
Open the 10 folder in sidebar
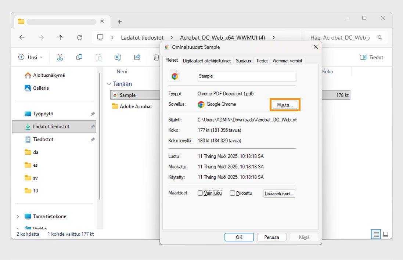[31, 191]
